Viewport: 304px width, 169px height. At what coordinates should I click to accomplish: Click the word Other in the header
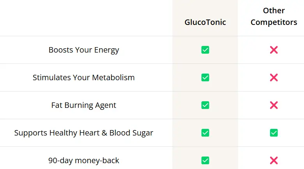coord(274,11)
